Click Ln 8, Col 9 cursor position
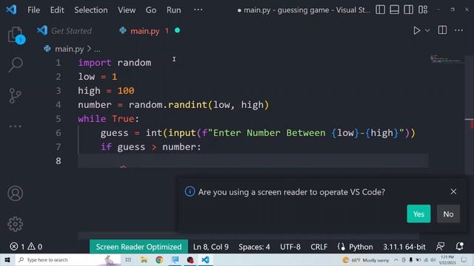This screenshot has width=474, height=266. (x=210, y=247)
